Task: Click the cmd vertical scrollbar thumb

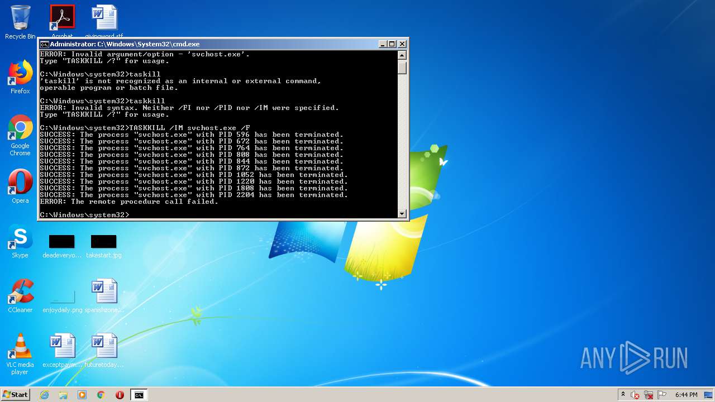Action: 402,67
